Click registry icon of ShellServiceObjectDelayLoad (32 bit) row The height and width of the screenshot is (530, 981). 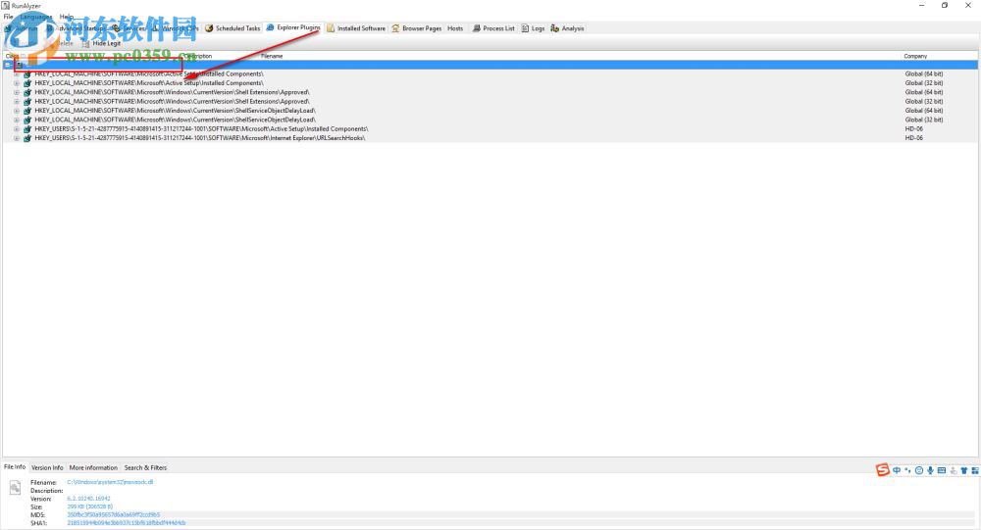click(x=26, y=120)
